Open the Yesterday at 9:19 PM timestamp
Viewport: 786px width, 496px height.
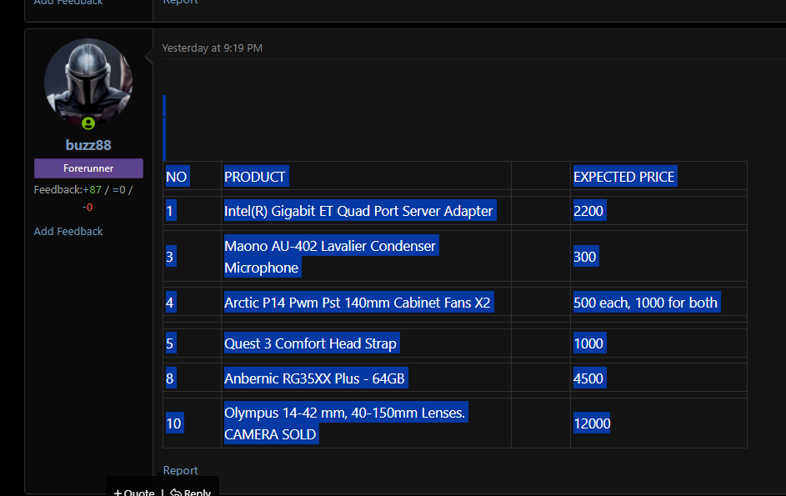[x=212, y=48]
